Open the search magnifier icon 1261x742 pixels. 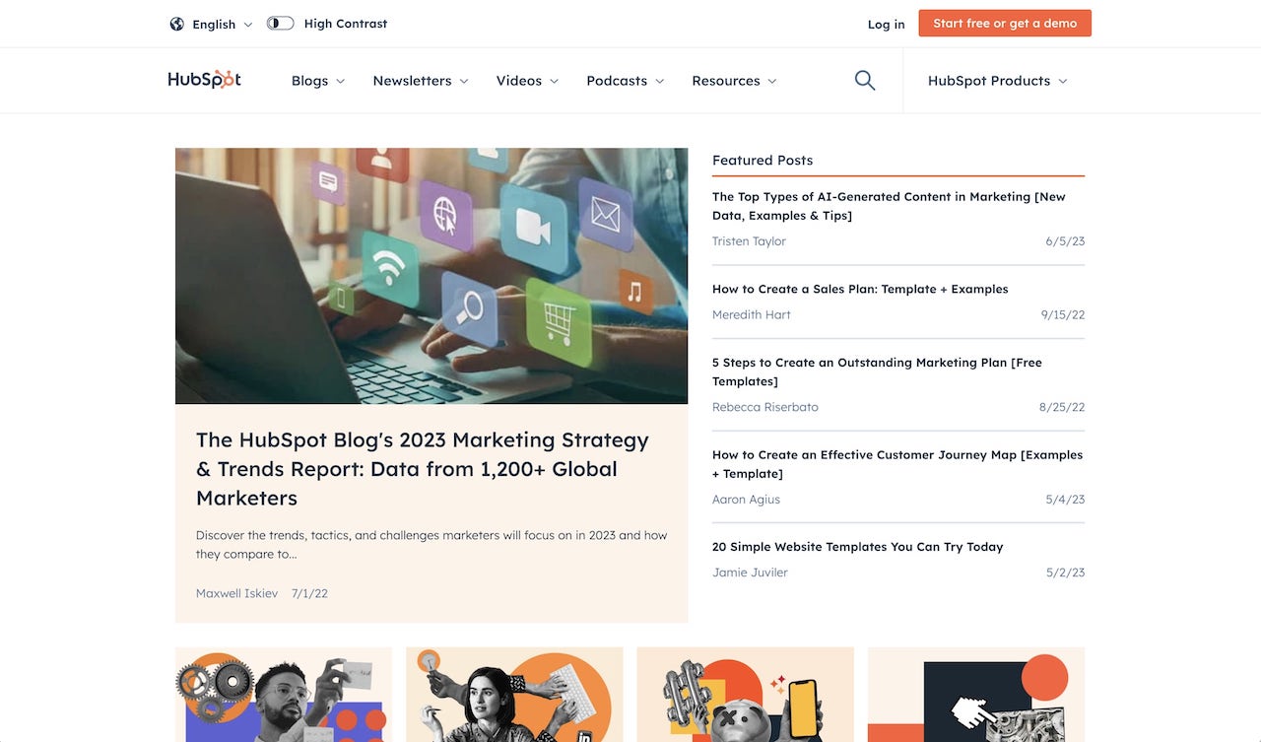(x=865, y=81)
